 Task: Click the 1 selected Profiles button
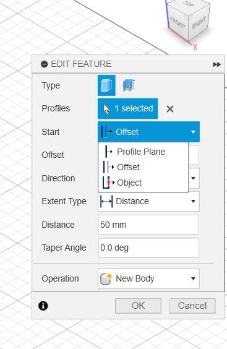tap(128, 109)
